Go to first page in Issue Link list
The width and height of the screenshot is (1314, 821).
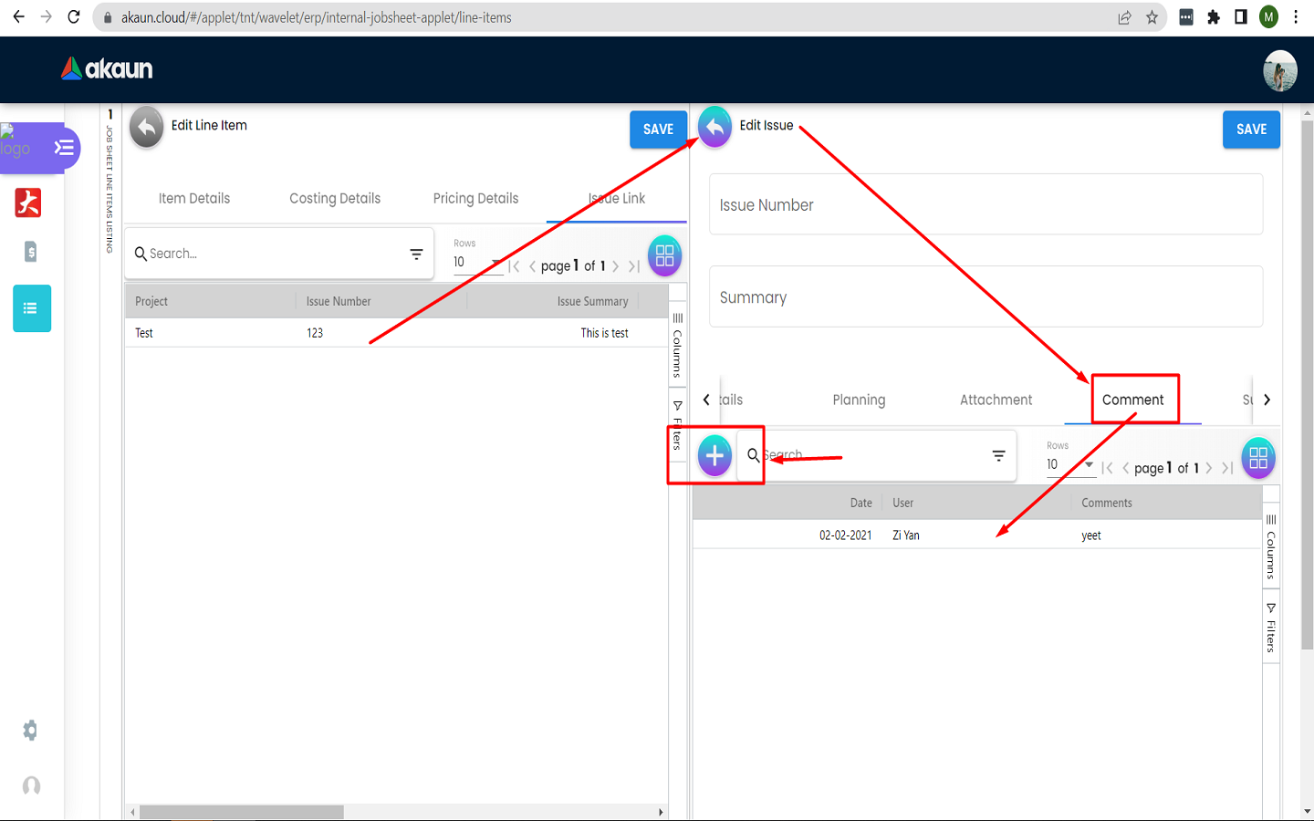coord(515,266)
